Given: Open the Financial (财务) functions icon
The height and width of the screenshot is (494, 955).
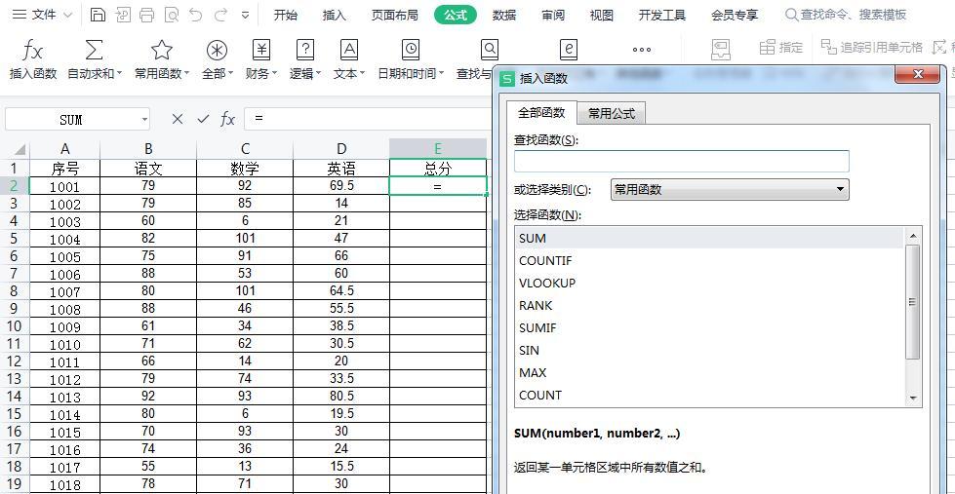Looking at the screenshot, I should tap(261, 50).
